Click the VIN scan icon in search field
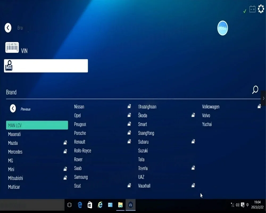Screen dimensions: 266x213 9,65
